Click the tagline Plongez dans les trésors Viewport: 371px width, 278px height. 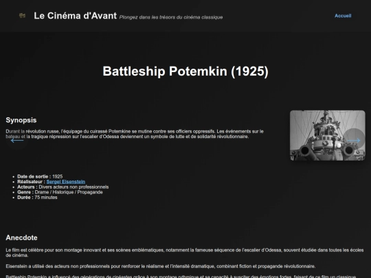(x=171, y=17)
